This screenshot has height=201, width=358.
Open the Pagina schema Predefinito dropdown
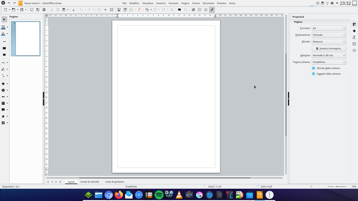[x=329, y=62]
